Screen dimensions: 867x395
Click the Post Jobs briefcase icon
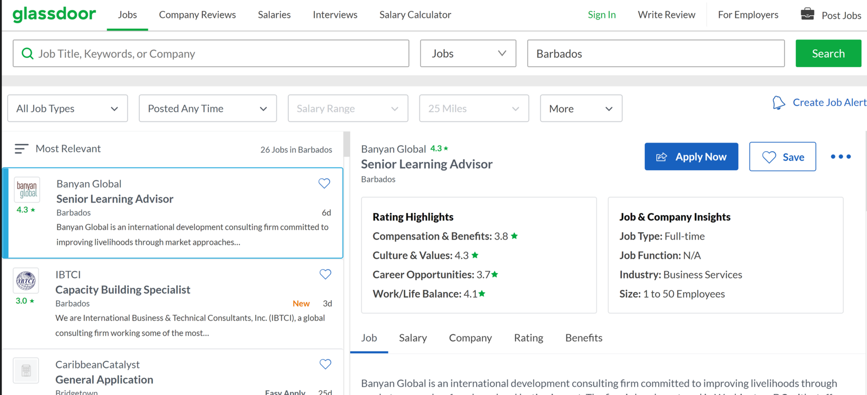pyautogui.click(x=807, y=14)
